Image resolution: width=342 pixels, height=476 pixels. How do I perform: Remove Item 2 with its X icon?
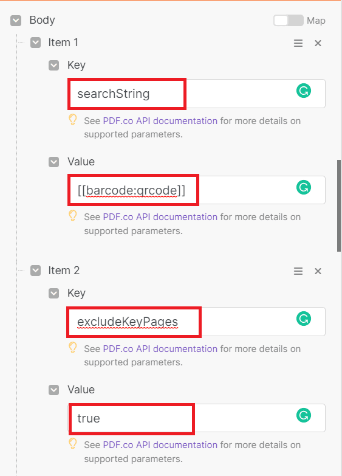click(x=318, y=271)
